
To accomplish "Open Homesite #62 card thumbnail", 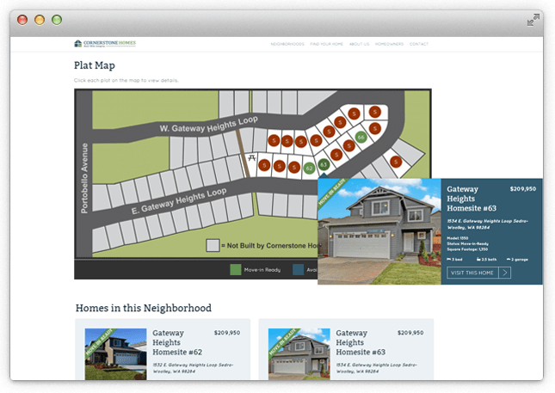I will click(x=116, y=354).
